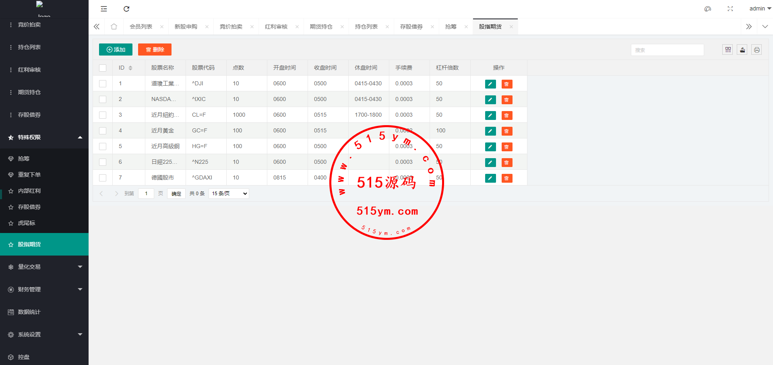The width and height of the screenshot is (773, 365).
Task: Tick the checkbox for row 4 近月黃金
Action: click(x=103, y=131)
